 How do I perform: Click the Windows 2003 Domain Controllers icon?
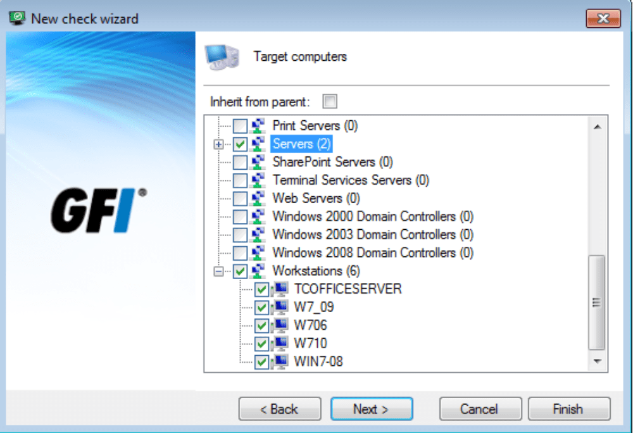click(x=258, y=235)
